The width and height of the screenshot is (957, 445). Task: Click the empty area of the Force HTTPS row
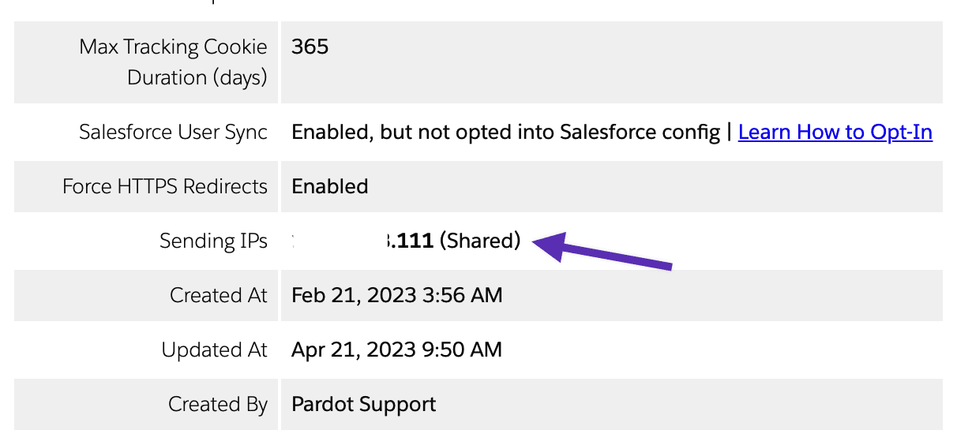coord(655,187)
